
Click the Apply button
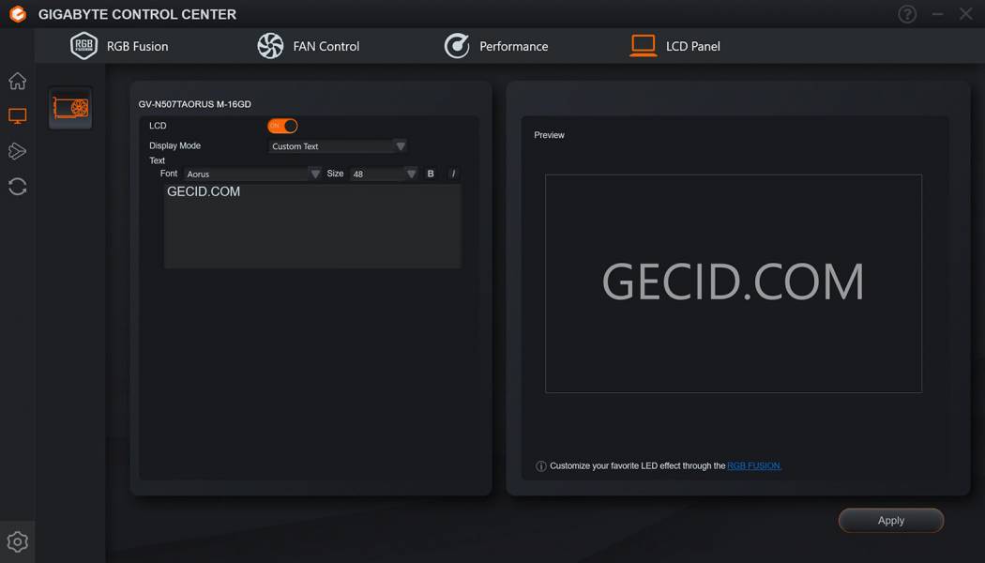pyautogui.click(x=891, y=520)
